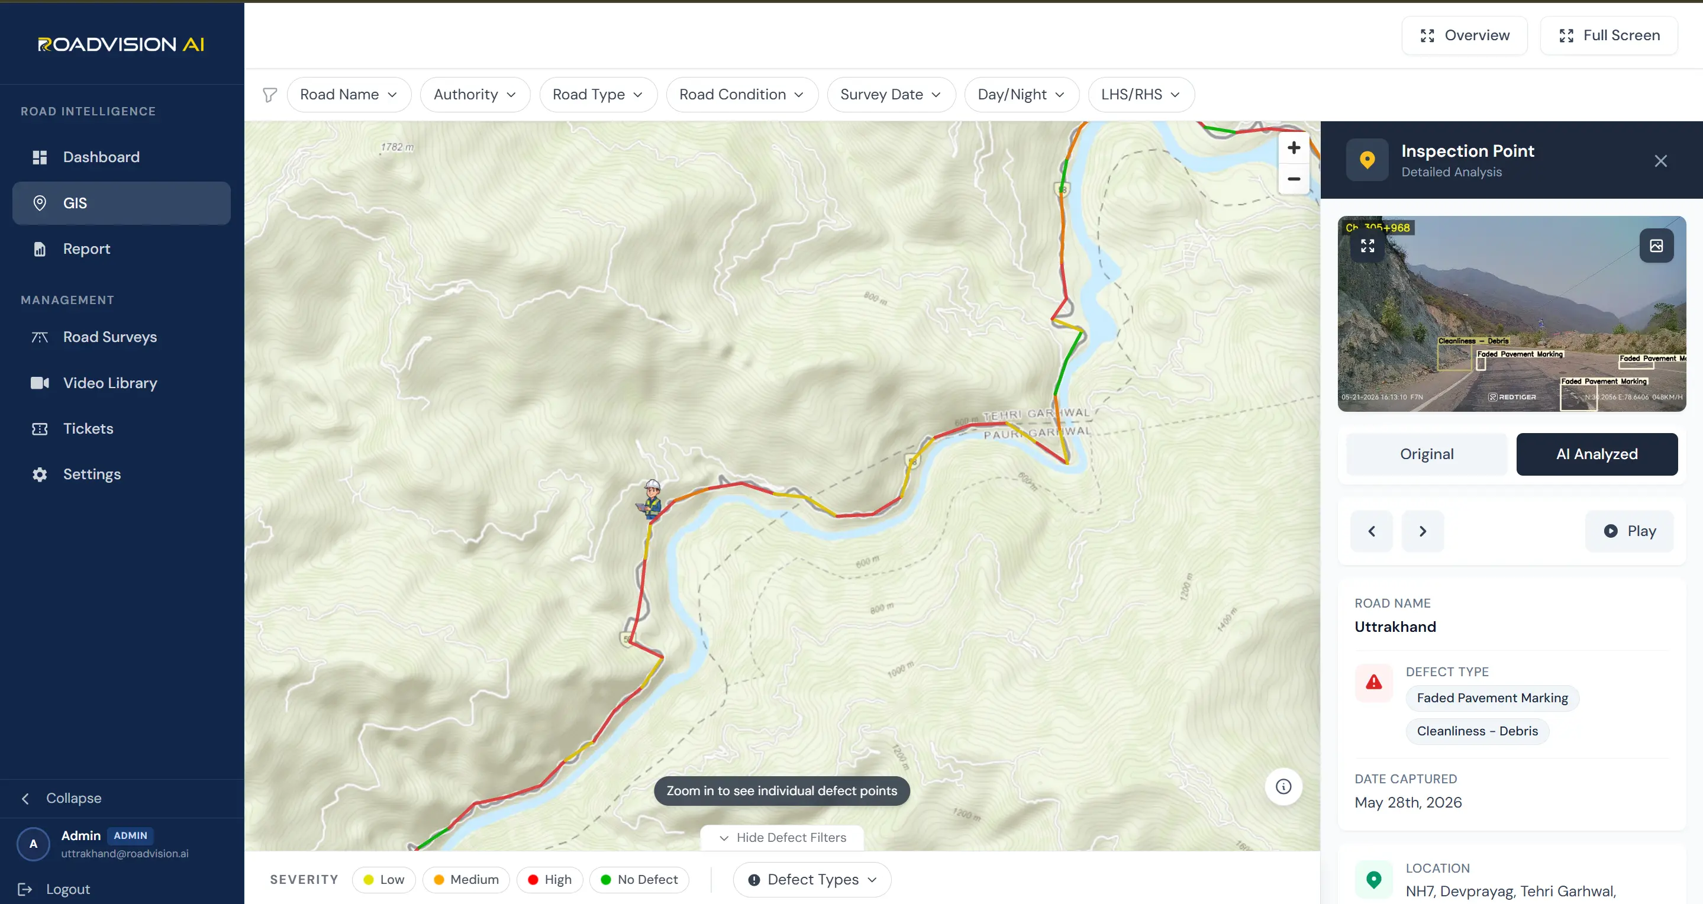Screen dimensions: 1703x904
Task: Click the Overview button
Action: [1465, 35]
